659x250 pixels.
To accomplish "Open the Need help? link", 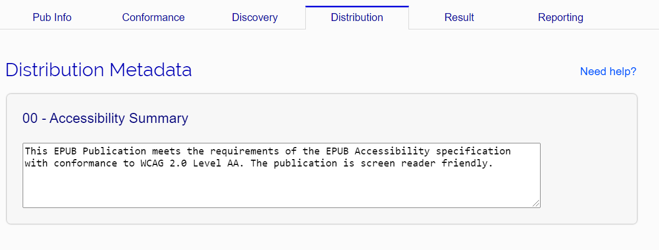I will (x=608, y=71).
